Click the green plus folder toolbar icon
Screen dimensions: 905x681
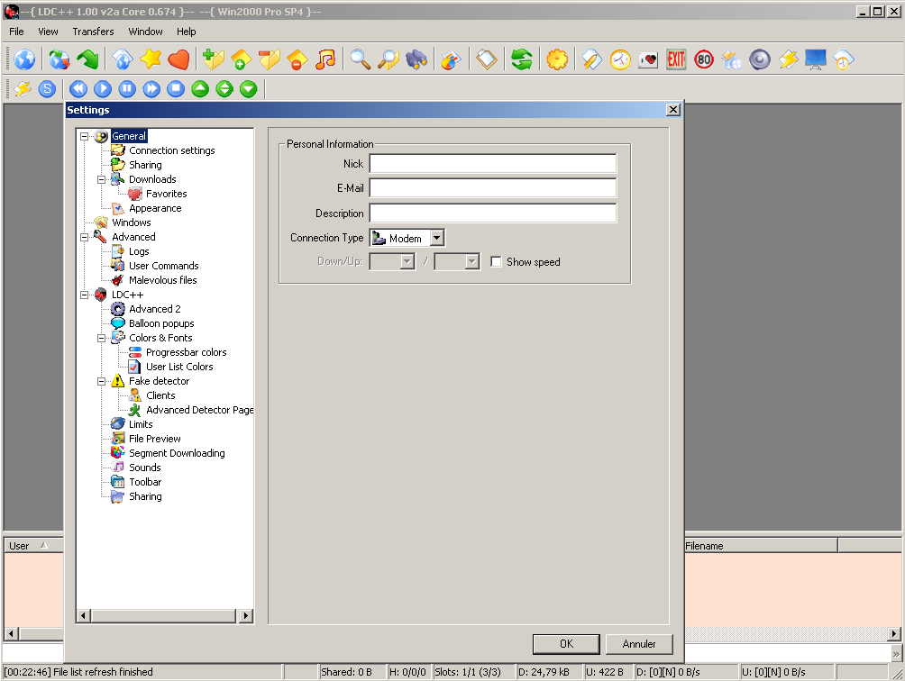point(214,59)
